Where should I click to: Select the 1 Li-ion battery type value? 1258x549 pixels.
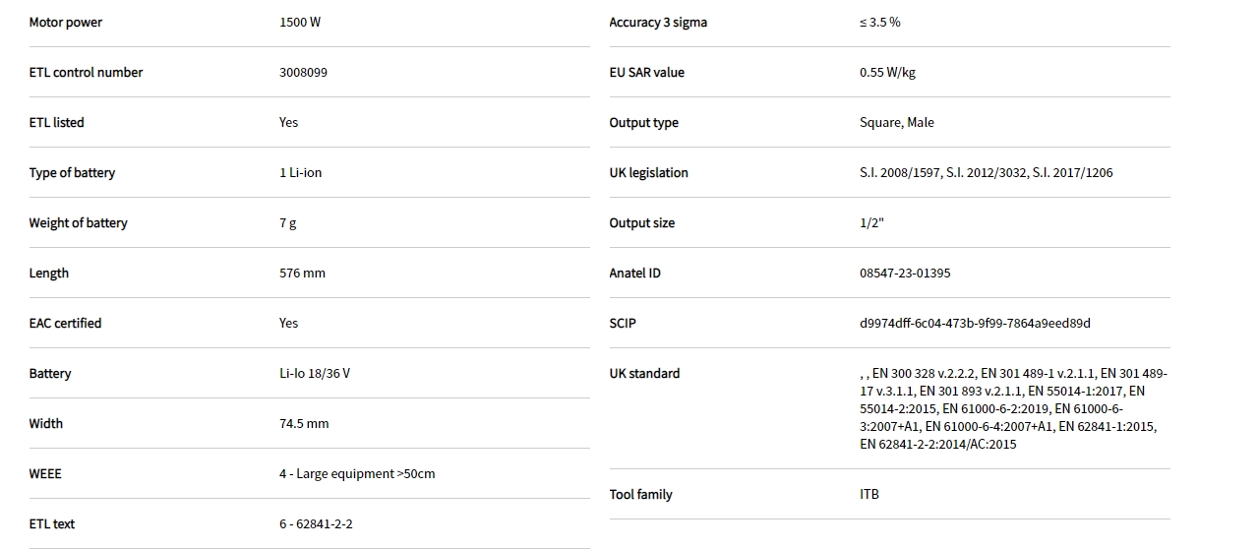[x=300, y=172]
